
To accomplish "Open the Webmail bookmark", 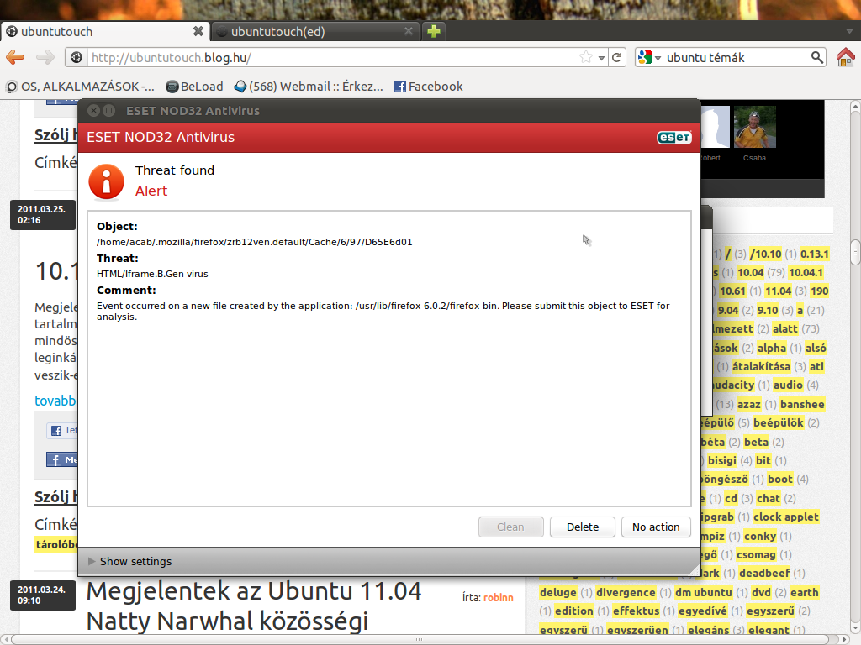I will pyautogui.click(x=309, y=87).
